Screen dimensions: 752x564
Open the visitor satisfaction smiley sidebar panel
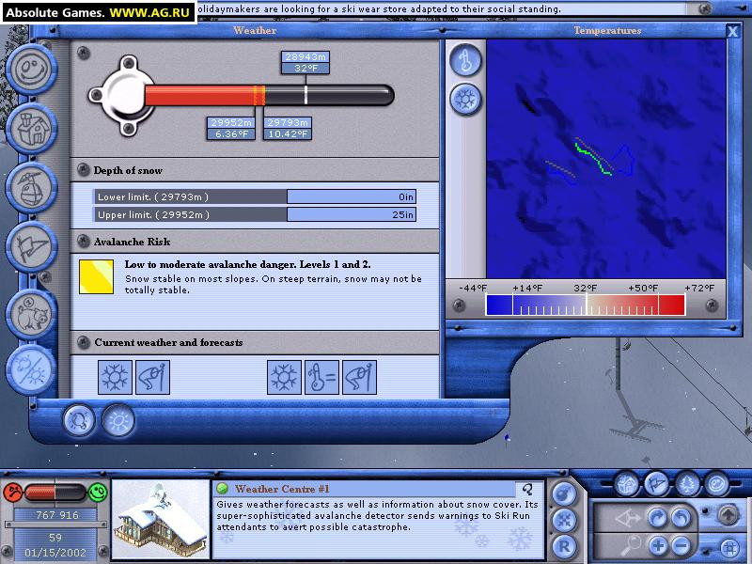[31, 69]
